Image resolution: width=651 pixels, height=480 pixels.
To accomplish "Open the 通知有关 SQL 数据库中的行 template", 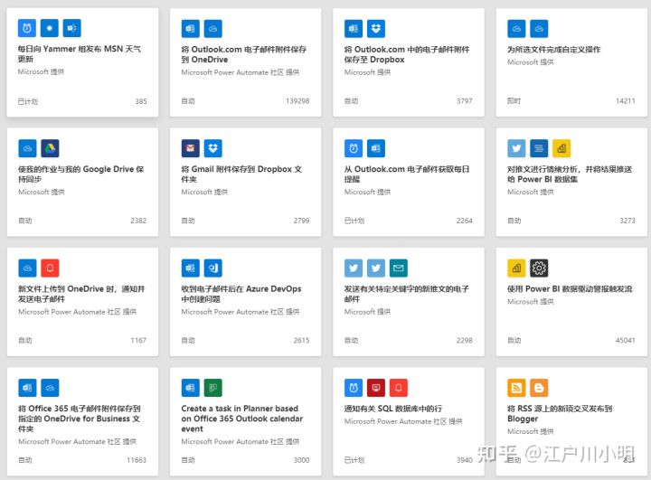I will pos(409,421).
